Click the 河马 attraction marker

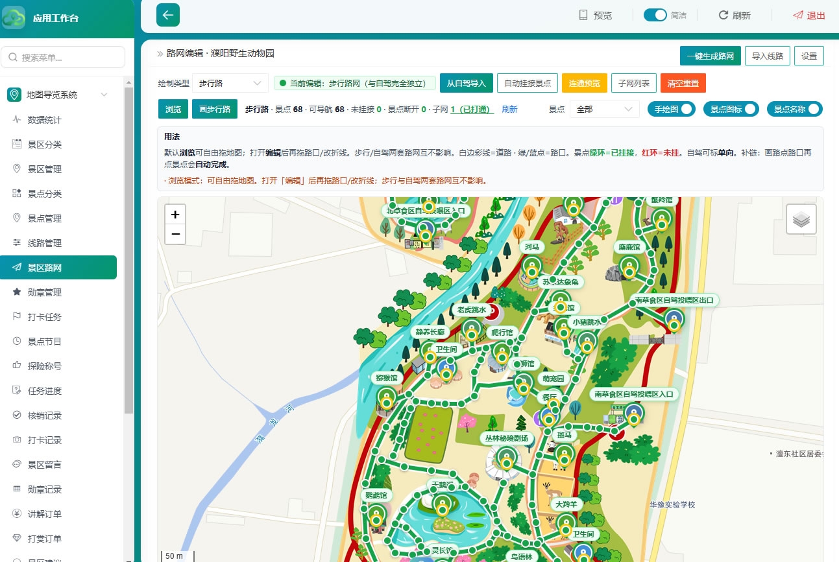coord(532,267)
